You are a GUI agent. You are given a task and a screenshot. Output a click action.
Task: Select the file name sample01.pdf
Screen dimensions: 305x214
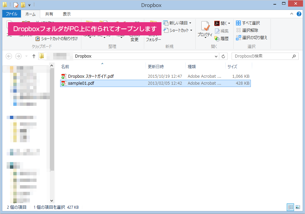(x=81, y=83)
